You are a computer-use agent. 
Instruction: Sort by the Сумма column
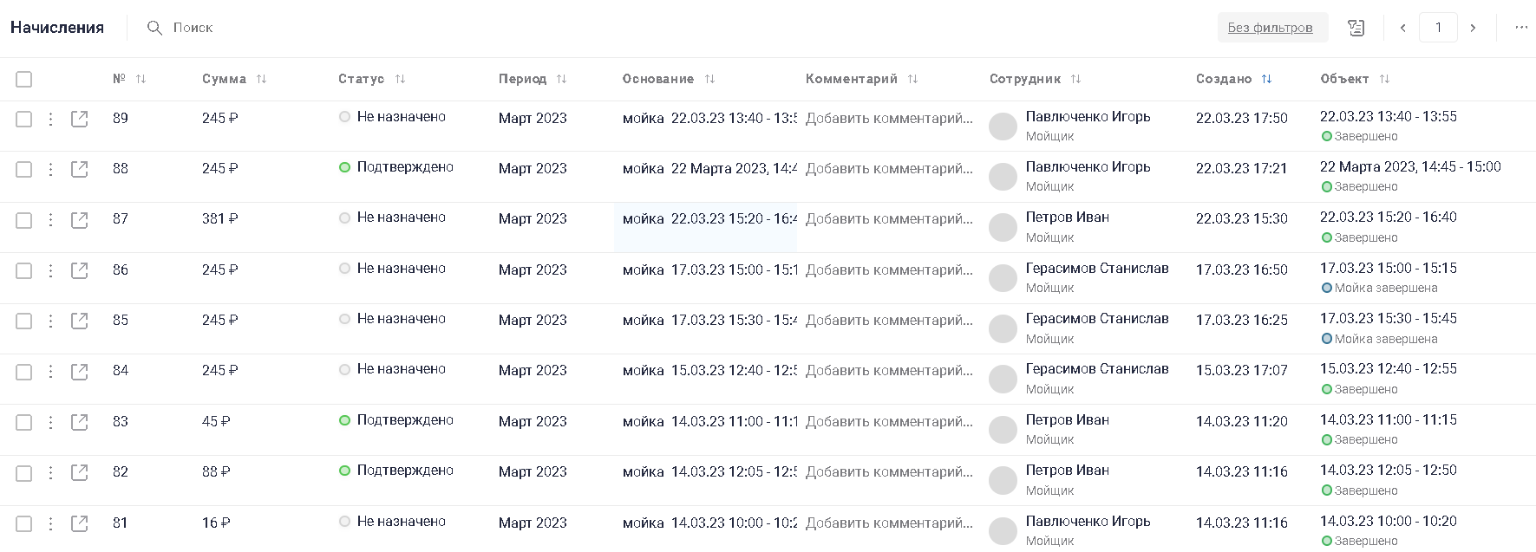(261, 79)
